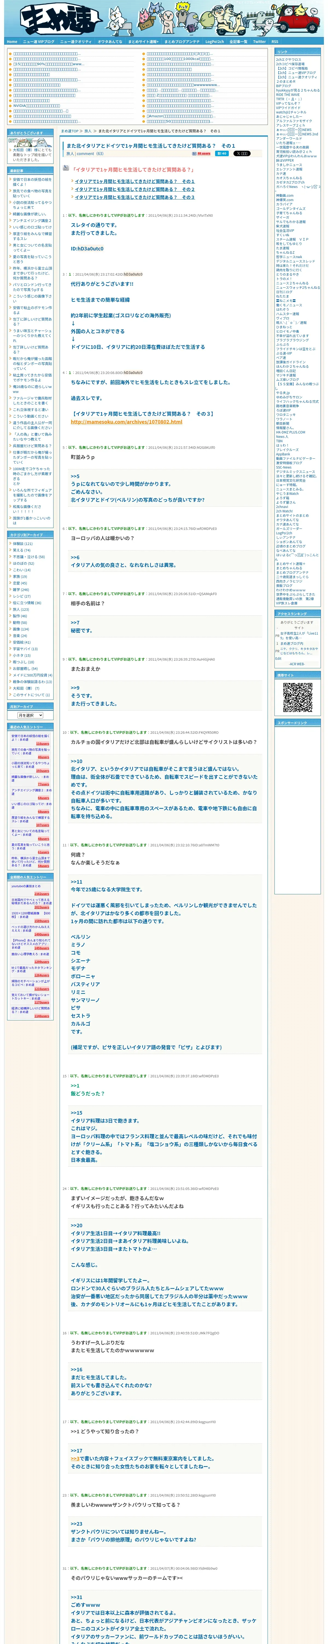Open the 笑える (74) category
This screenshot has height=1644, width=328.
tap(22, 550)
